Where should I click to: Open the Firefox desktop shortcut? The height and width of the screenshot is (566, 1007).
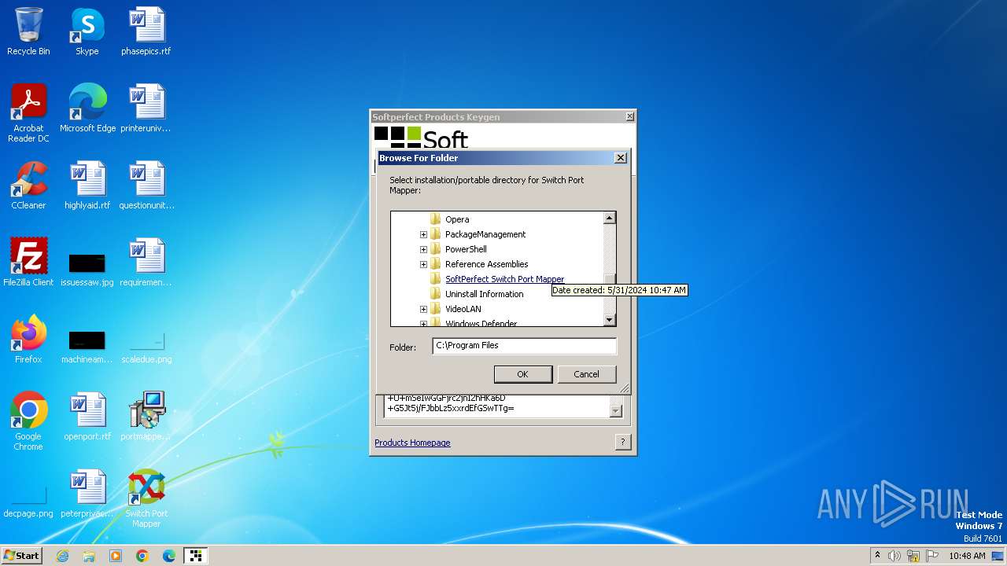coord(28,340)
